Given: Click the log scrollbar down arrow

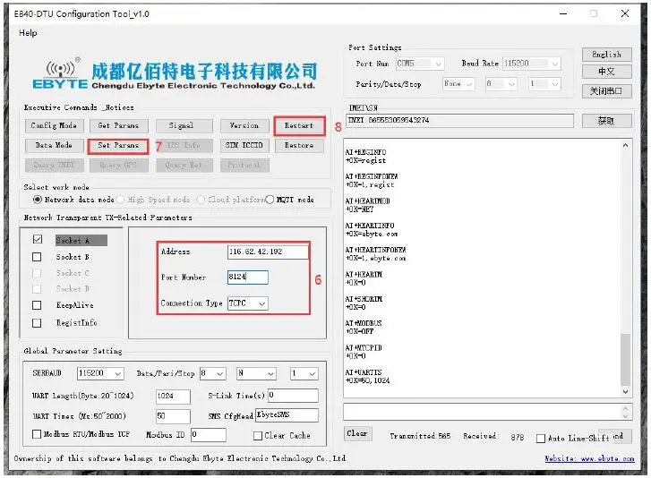Looking at the screenshot, I should [x=625, y=391].
